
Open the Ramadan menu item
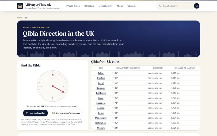point(89,6)
